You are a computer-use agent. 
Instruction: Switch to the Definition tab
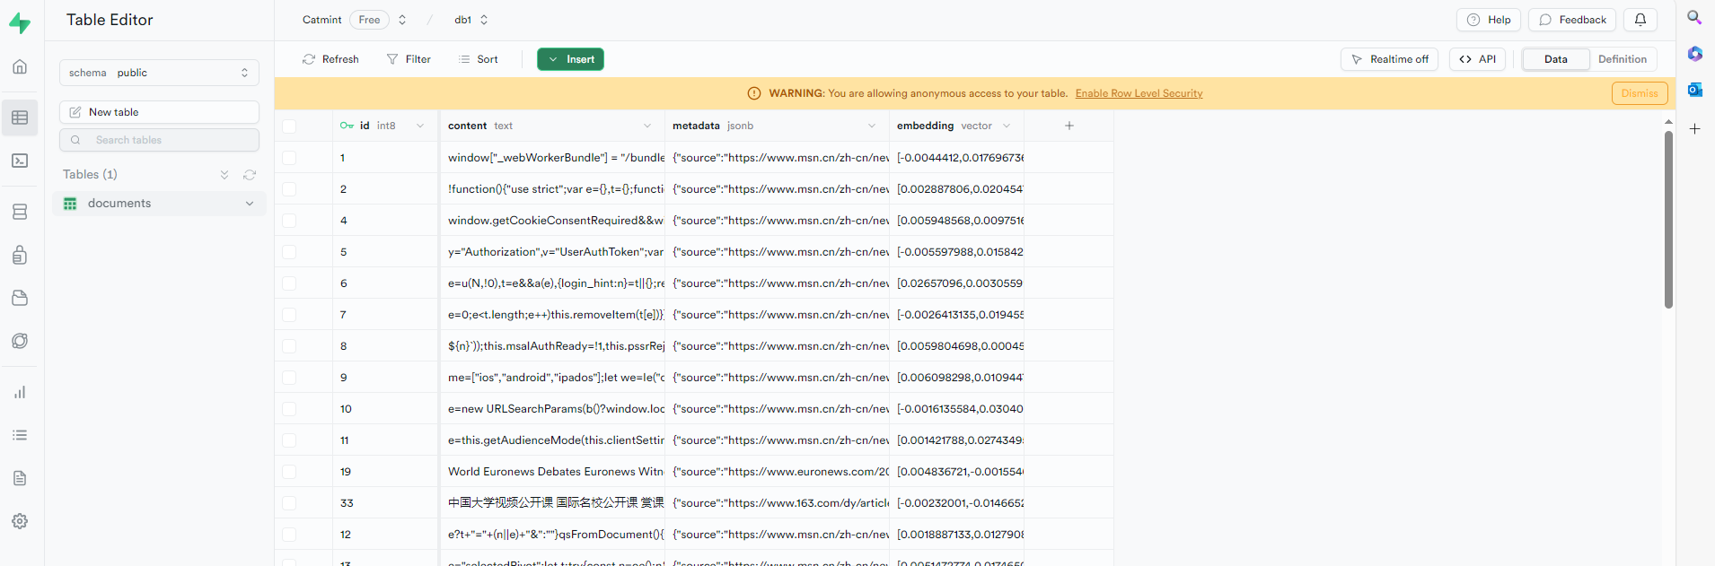pyautogui.click(x=1622, y=59)
